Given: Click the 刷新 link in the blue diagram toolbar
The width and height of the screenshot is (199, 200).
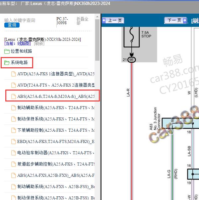Looking at the screenshot, I should click(195, 21).
